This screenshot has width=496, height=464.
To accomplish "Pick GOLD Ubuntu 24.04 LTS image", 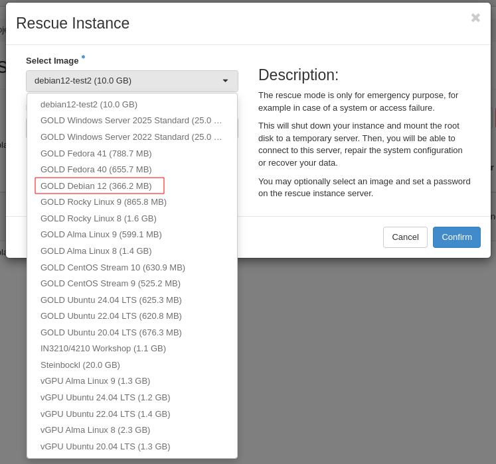I will 132,300.
